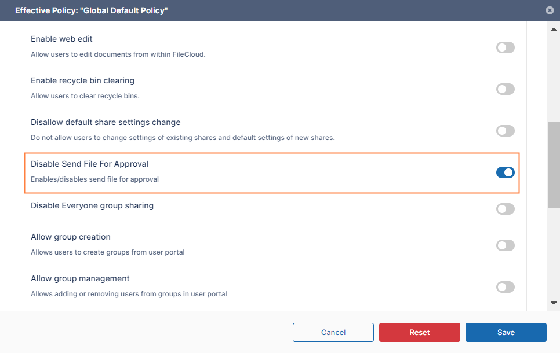
Task: Click the "Allow group creation" setting label
Action: click(x=70, y=237)
